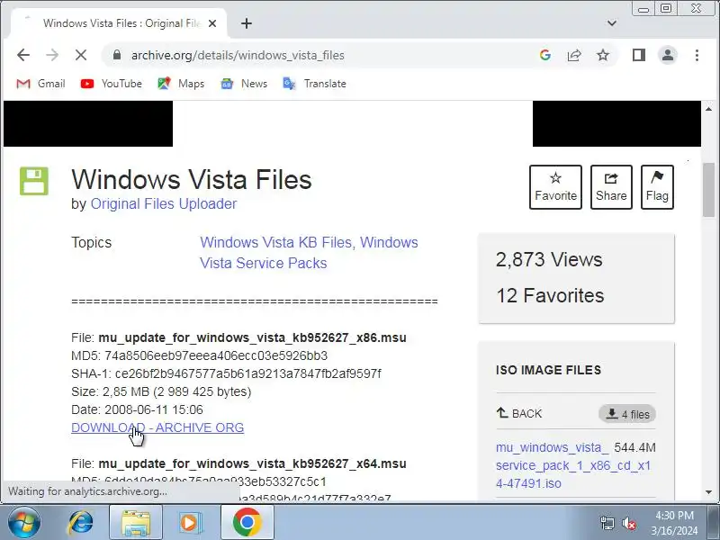Click DOWNLOAD - ARCHIVE ORG link
The width and height of the screenshot is (720, 540).
click(157, 427)
